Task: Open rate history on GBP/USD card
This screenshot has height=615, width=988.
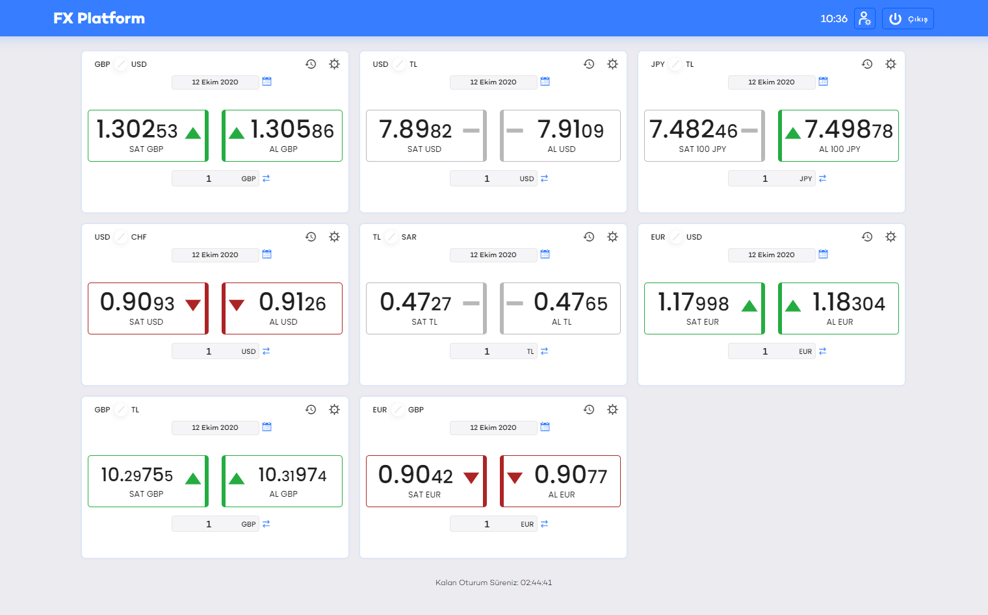Action: click(x=311, y=64)
